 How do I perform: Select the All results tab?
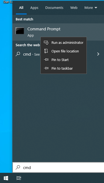[21, 8]
